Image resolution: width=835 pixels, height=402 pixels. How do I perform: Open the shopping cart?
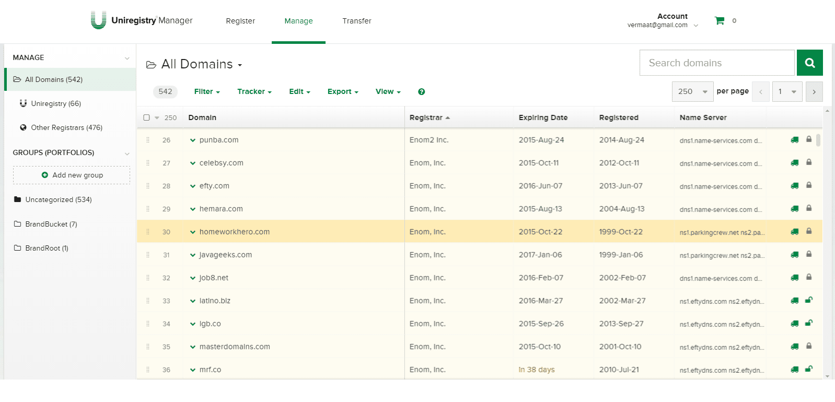[x=720, y=21]
